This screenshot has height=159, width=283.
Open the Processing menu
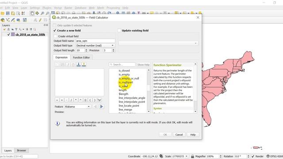click(x=113, y=8)
